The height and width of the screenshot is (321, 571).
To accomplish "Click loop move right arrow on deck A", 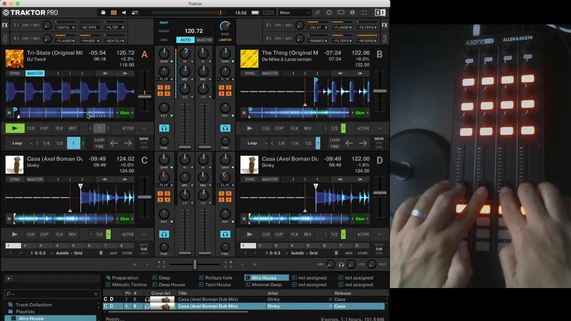I will pyautogui.click(x=128, y=143).
